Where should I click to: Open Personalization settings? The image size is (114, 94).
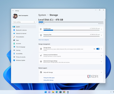(x=24, y=37)
